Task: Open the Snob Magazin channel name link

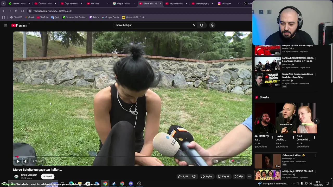Action: (29, 175)
